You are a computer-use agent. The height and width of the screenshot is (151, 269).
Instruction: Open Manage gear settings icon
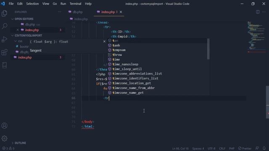tap(4, 138)
